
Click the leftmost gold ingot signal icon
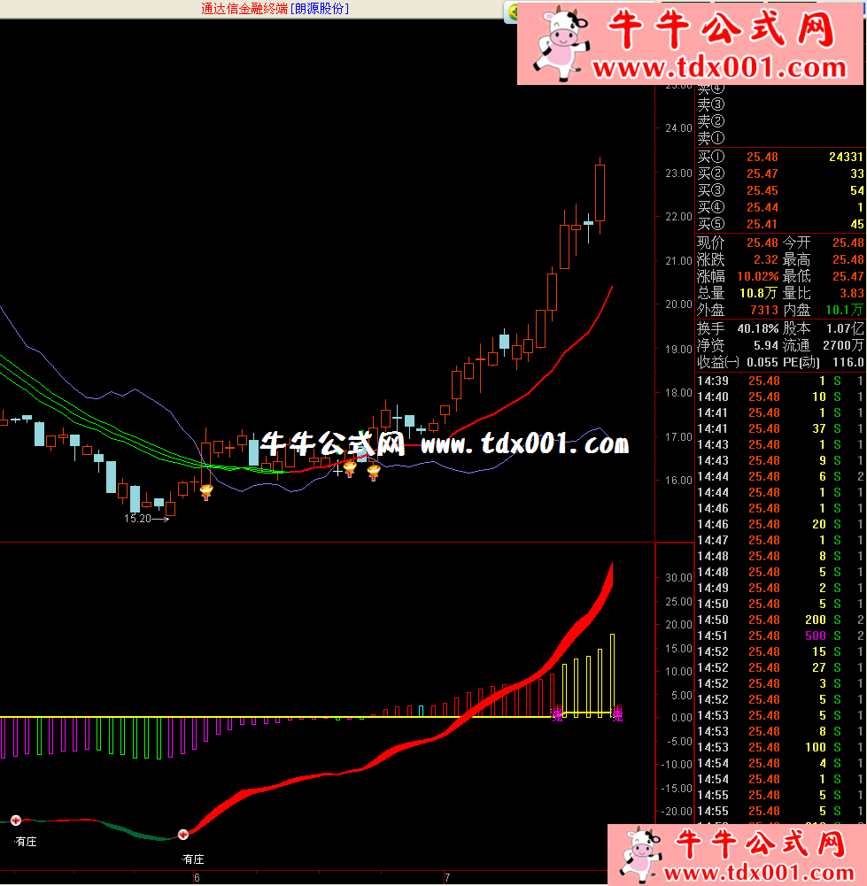(205, 492)
